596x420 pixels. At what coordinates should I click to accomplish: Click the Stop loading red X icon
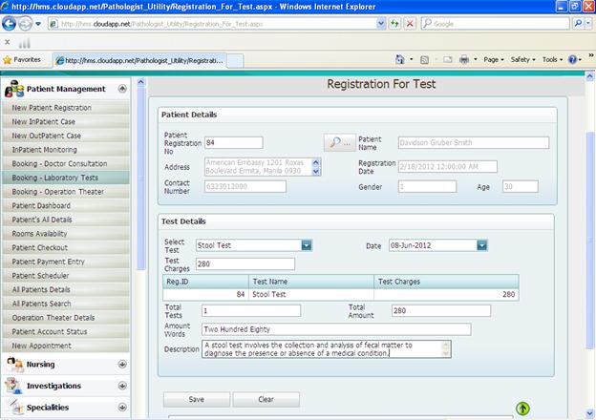tap(410, 24)
